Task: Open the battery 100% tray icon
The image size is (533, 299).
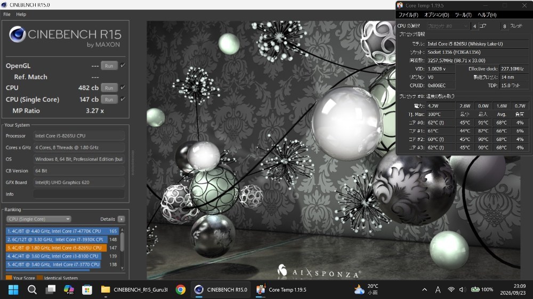Action: 482,289
